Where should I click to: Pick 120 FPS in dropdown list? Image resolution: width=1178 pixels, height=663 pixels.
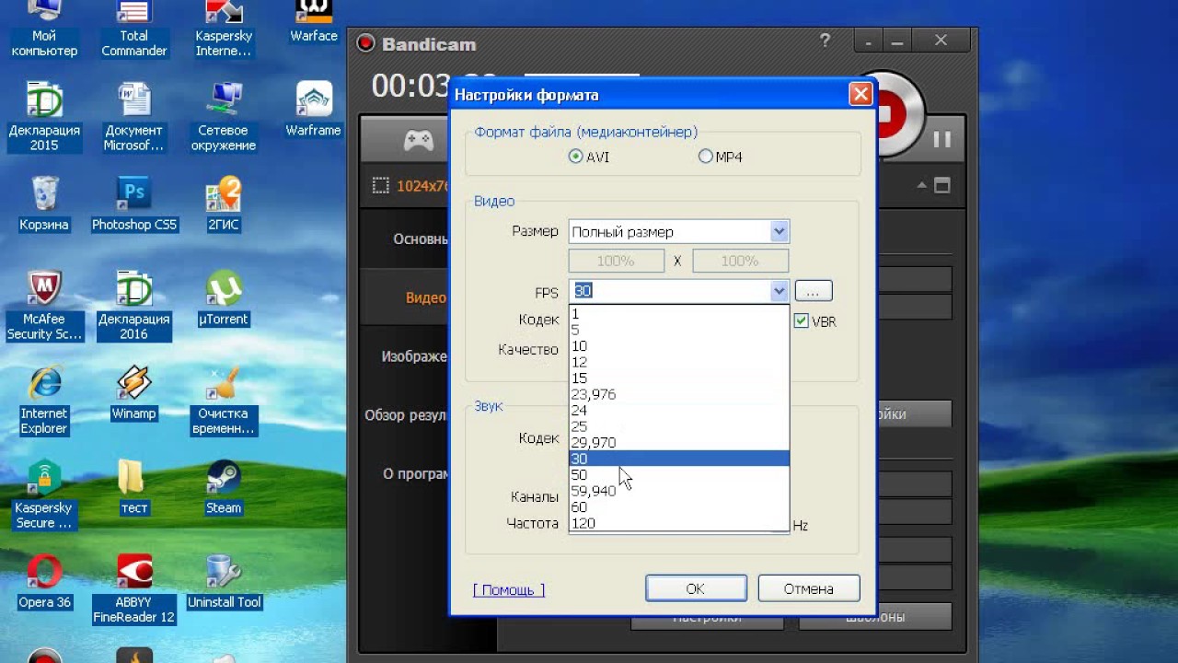[x=679, y=523]
